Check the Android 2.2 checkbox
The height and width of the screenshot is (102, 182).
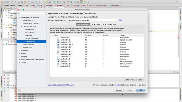point(58,66)
